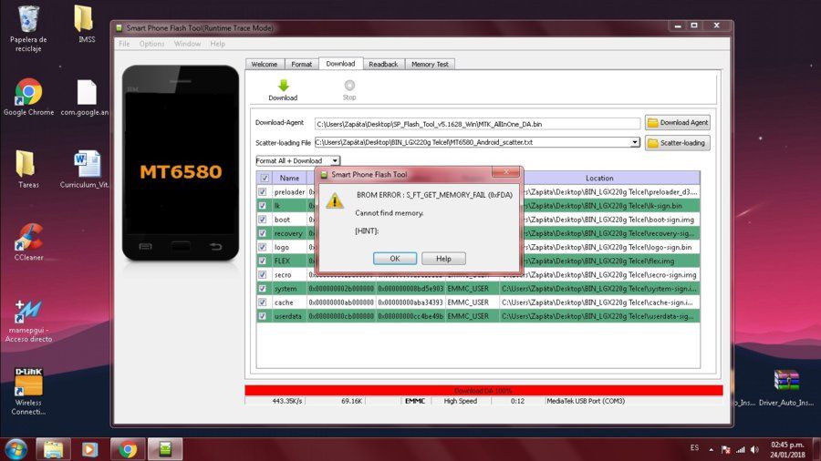Expand the Scatter-loading File dropdown arrow
Screen dimensions: 821x461
[x=635, y=142]
